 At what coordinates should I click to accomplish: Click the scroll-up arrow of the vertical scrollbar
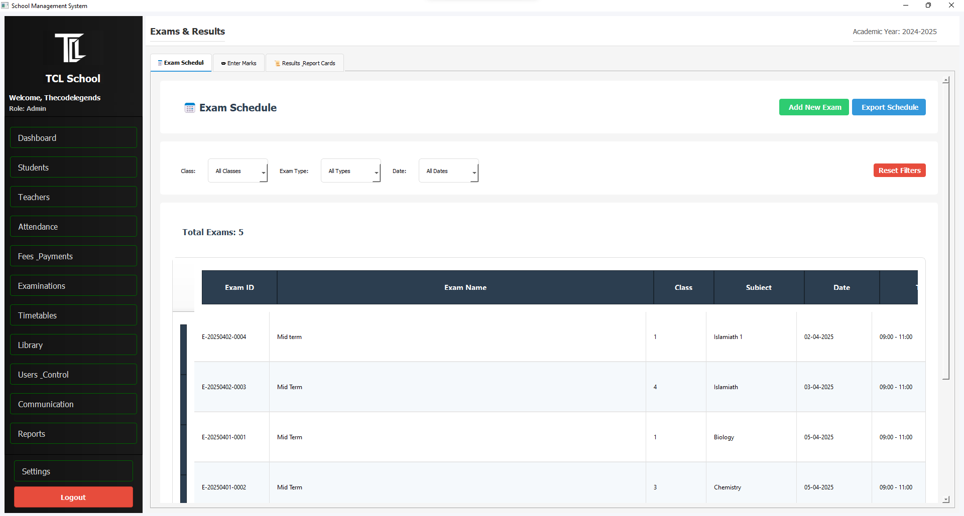point(946,80)
